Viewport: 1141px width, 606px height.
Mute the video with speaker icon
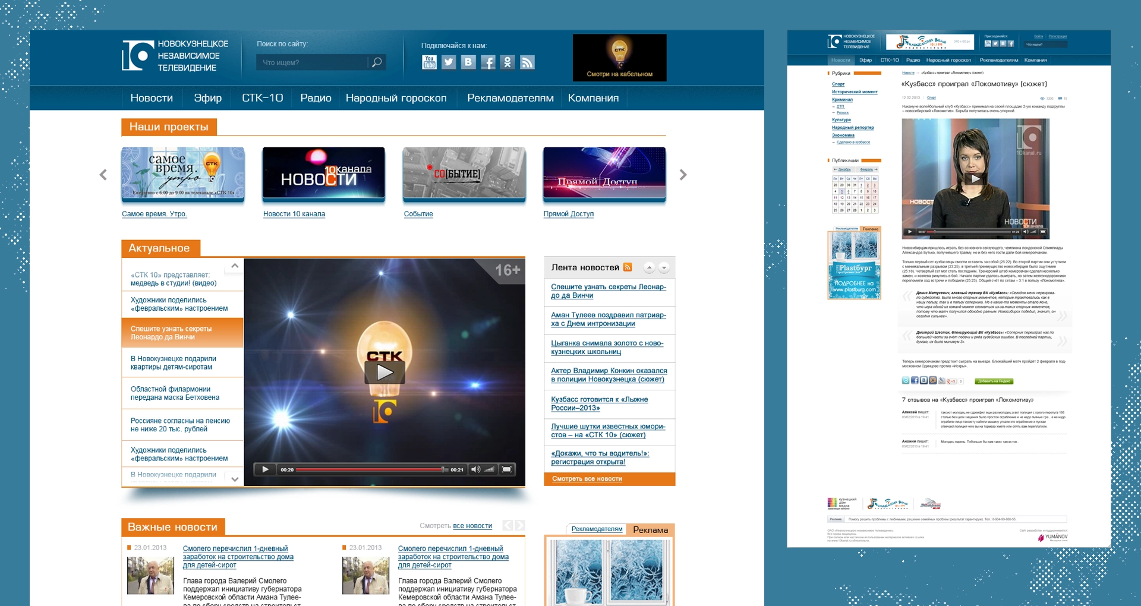pyautogui.click(x=475, y=469)
